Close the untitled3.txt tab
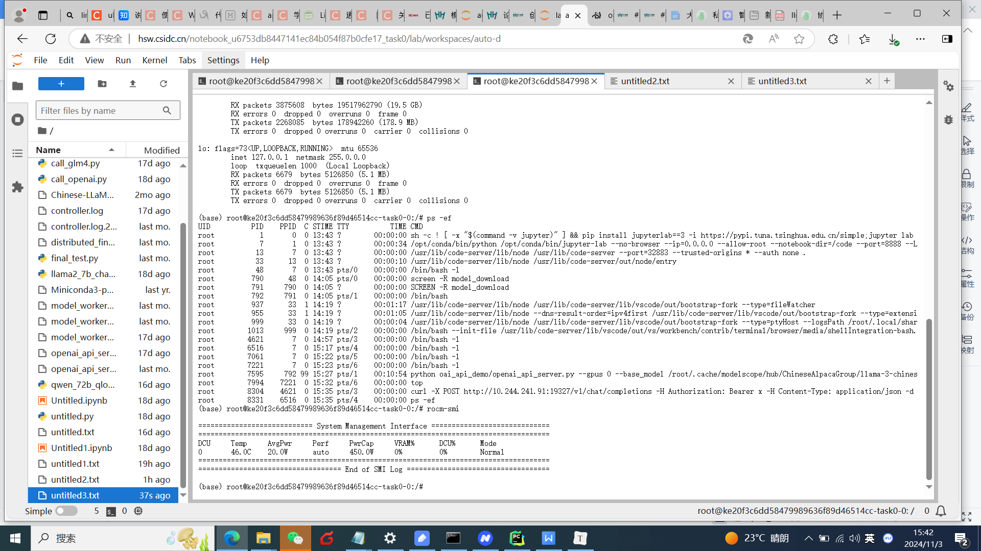This screenshot has width=981, height=551. tap(868, 81)
